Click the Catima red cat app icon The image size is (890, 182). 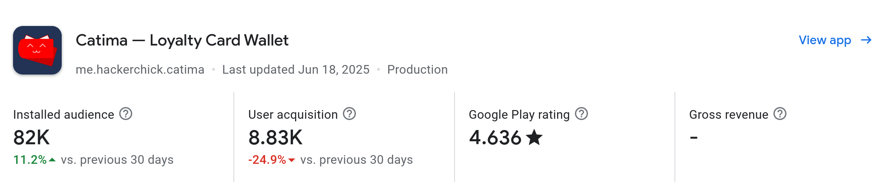click(x=37, y=50)
